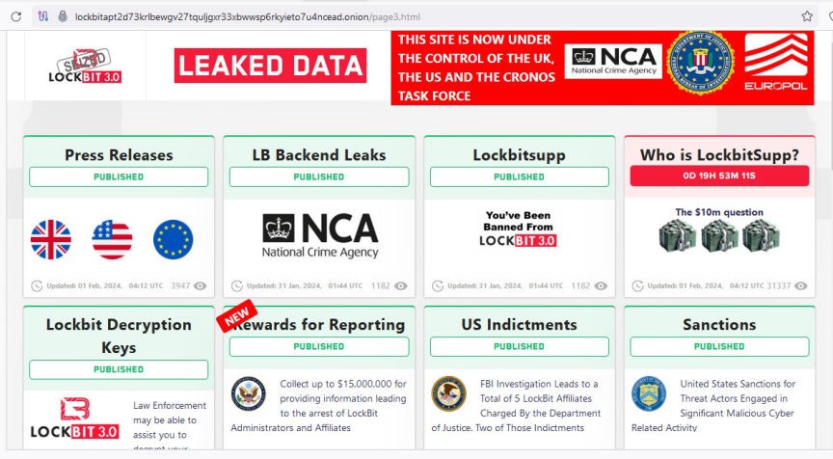Open the Lockbit Decryption Keys card
Viewport: 833px width, 459px height.
click(119, 336)
